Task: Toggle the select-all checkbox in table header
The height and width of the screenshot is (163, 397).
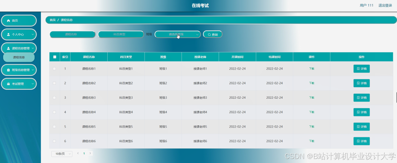Action: [55, 57]
